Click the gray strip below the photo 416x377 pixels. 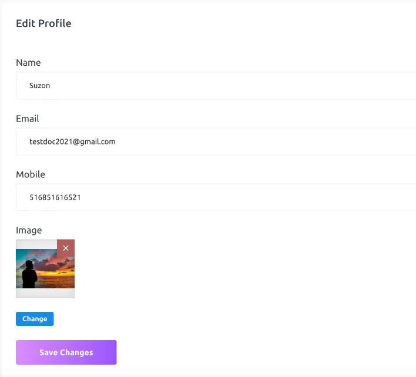click(x=45, y=293)
